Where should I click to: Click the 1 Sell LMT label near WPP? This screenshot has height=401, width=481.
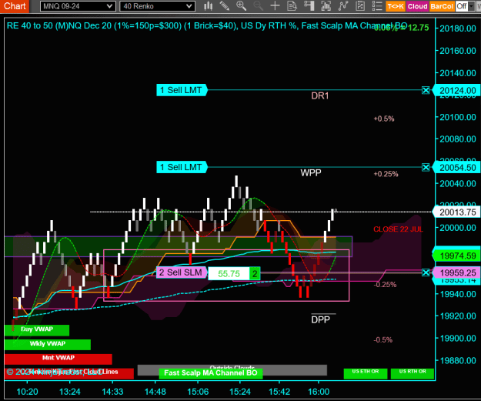coord(182,167)
